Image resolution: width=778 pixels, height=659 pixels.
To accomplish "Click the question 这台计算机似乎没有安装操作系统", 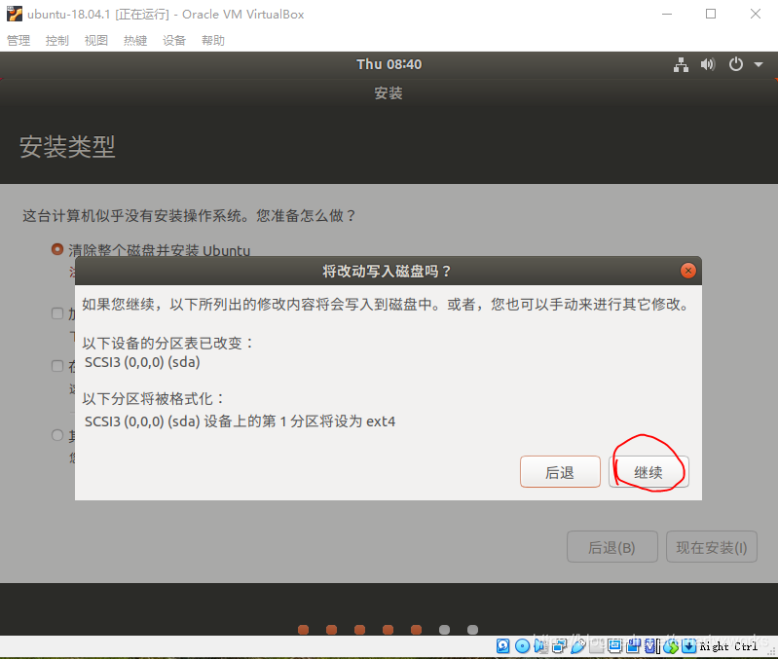I will click(189, 215).
